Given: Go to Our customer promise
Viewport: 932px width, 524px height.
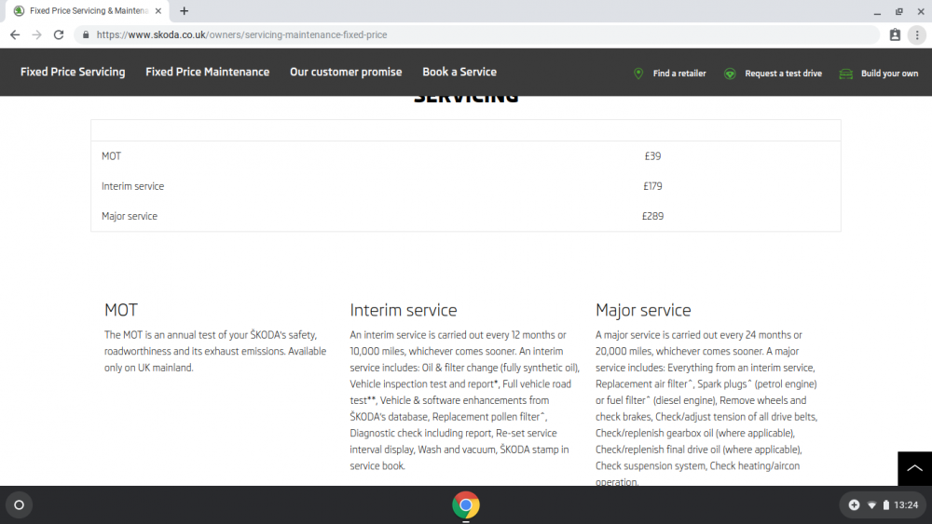Looking at the screenshot, I should coord(346,72).
